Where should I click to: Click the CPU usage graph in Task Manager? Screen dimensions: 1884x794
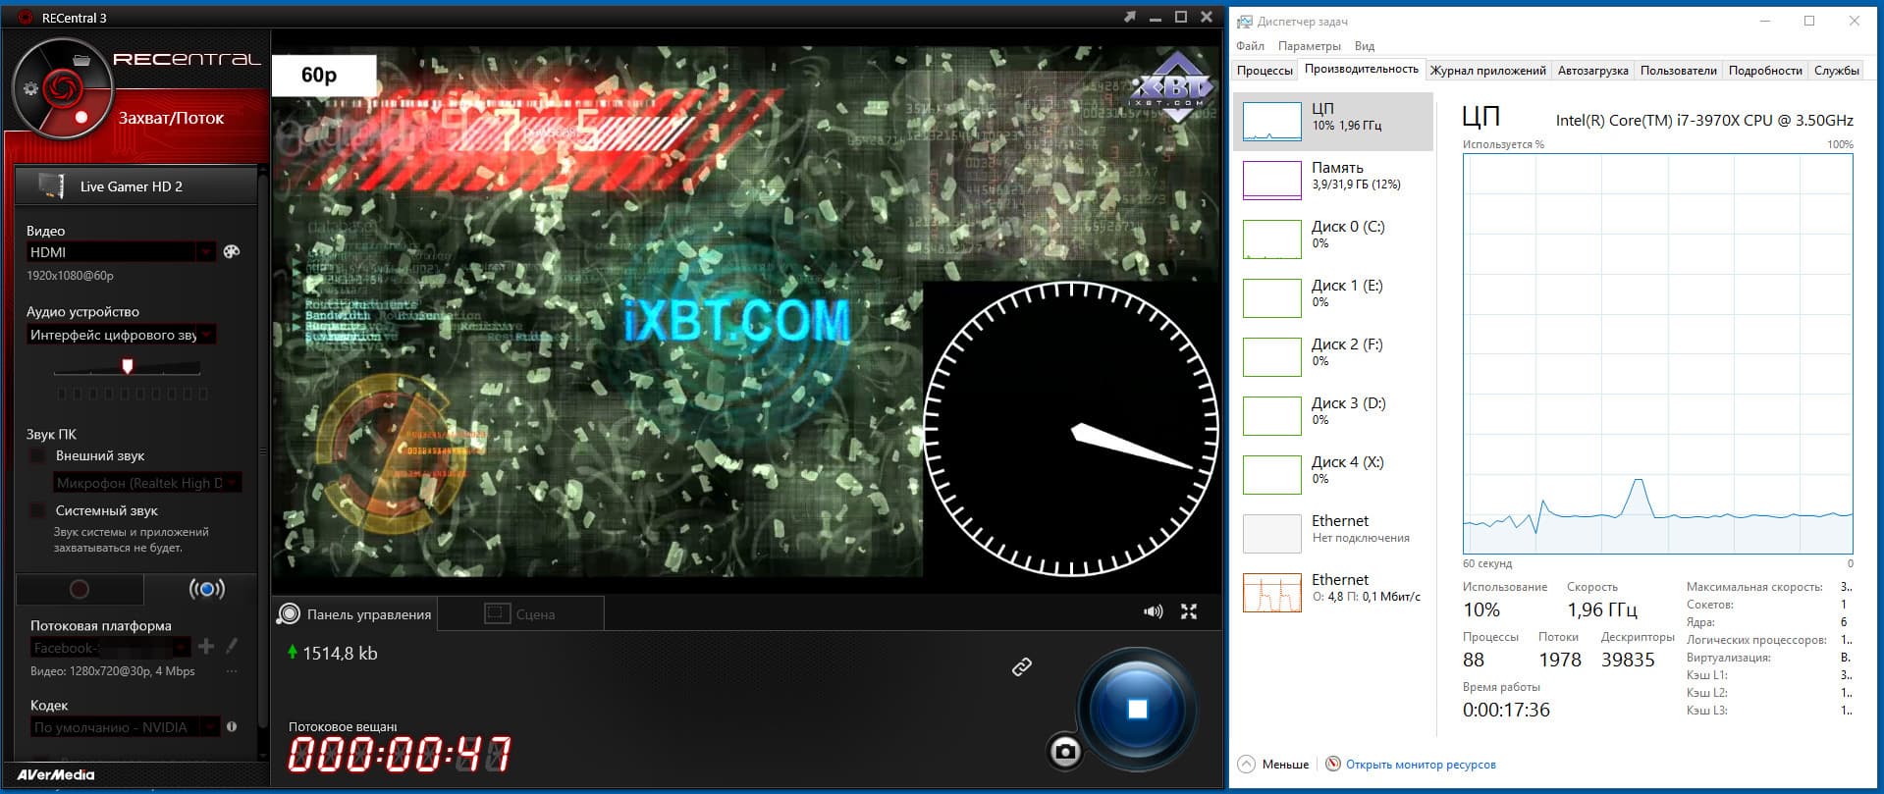click(1657, 354)
